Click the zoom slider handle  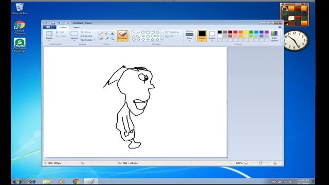261,163
